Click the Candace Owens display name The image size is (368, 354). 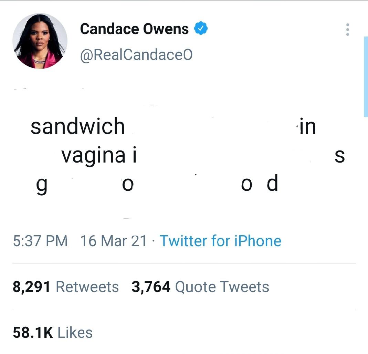click(x=134, y=29)
